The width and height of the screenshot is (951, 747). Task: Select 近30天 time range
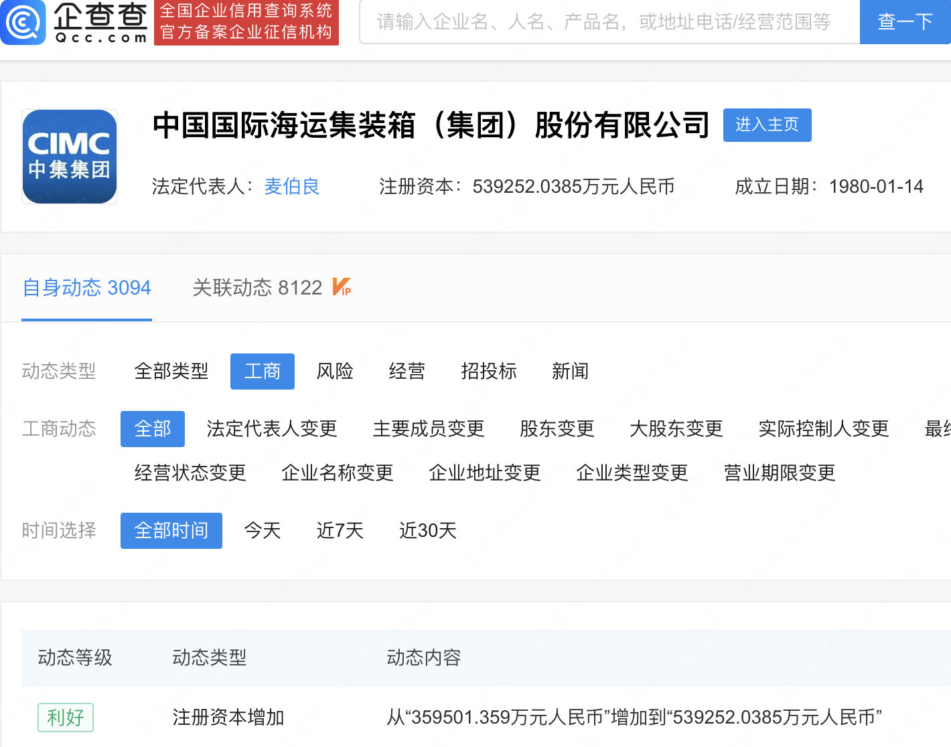(428, 531)
